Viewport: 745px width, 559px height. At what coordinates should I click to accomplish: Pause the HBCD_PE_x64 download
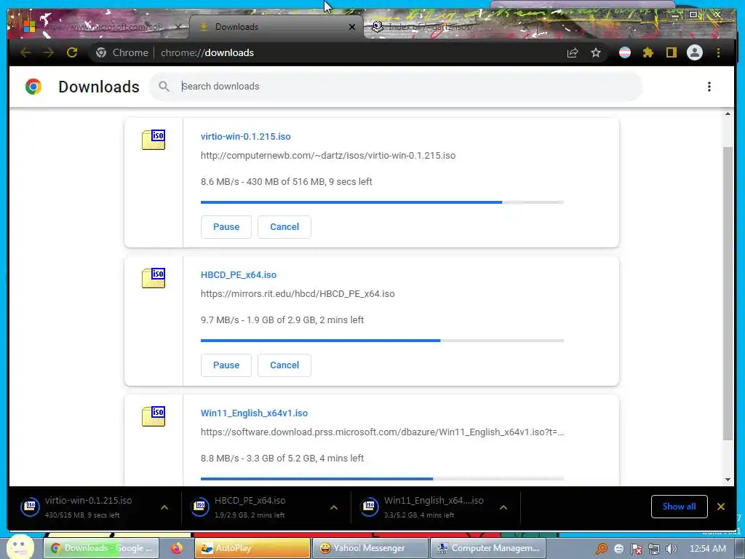226,365
